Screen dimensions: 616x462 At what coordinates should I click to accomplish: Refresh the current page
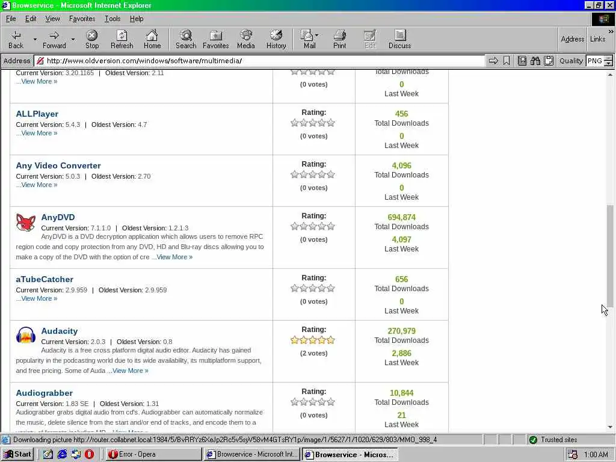[x=122, y=39]
